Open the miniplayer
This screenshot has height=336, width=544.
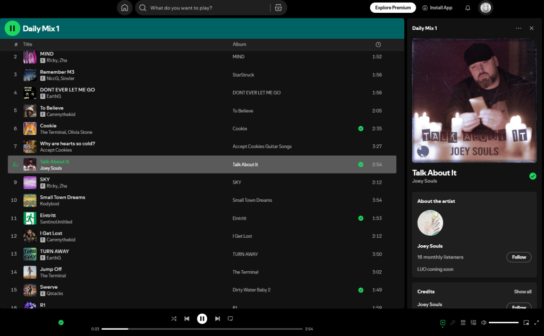[x=526, y=323]
